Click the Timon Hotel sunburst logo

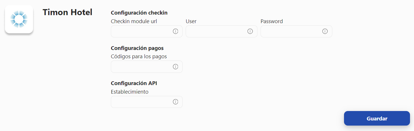pos(19,19)
